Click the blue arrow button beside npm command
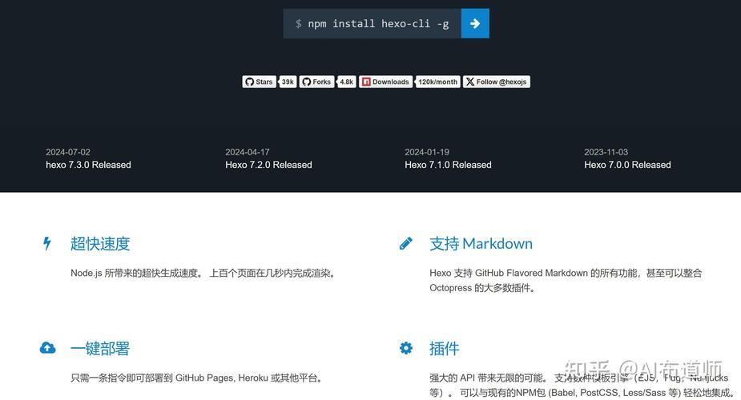 (475, 23)
